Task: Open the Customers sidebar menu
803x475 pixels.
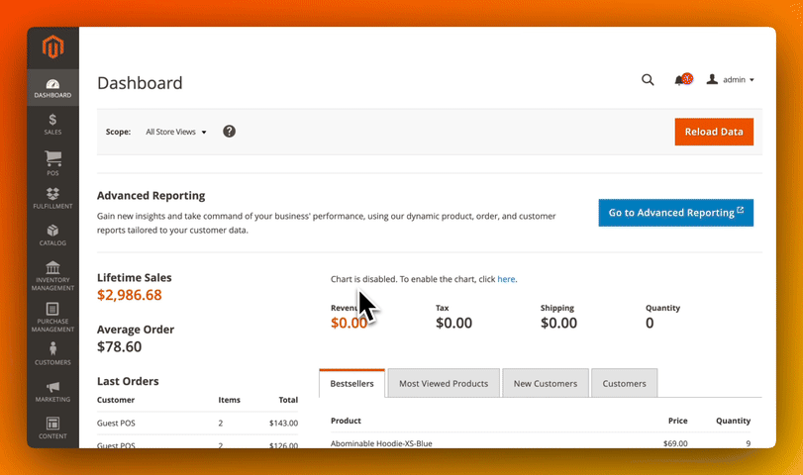Action: [52, 353]
